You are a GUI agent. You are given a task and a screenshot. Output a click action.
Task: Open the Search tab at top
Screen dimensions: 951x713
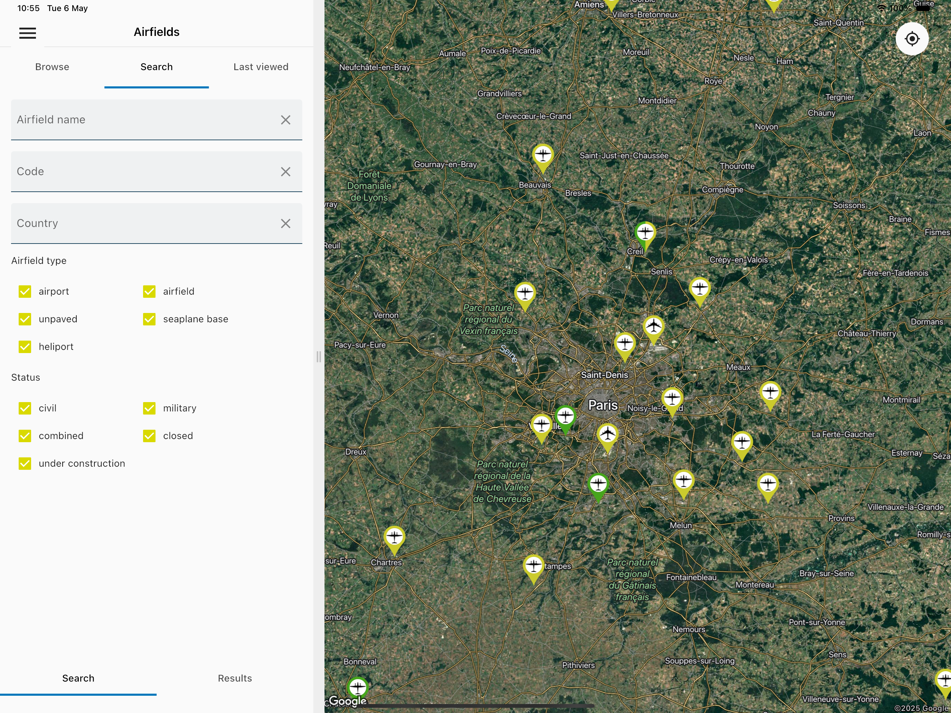click(157, 67)
